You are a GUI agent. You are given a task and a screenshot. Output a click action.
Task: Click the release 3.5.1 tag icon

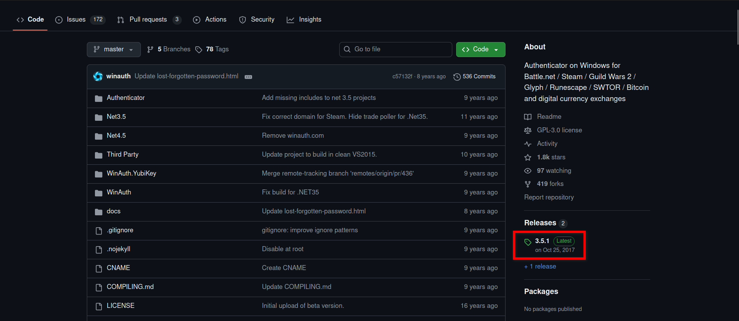tap(528, 242)
